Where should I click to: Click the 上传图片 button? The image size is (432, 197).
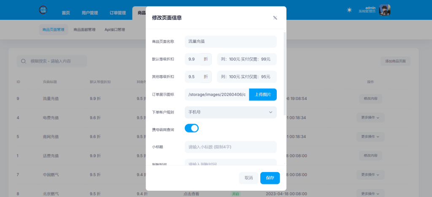(x=263, y=94)
